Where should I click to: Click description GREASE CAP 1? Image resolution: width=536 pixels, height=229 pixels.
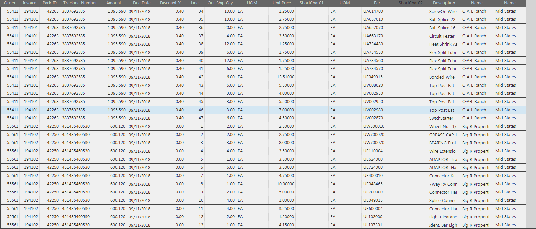443,135
